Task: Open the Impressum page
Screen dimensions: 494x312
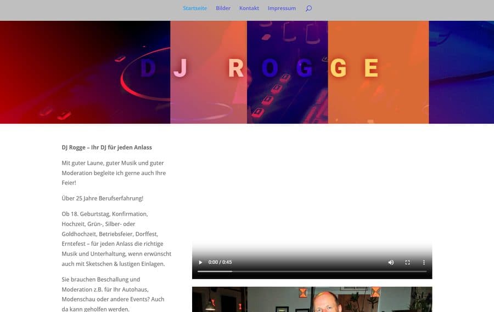Action: (282, 8)
